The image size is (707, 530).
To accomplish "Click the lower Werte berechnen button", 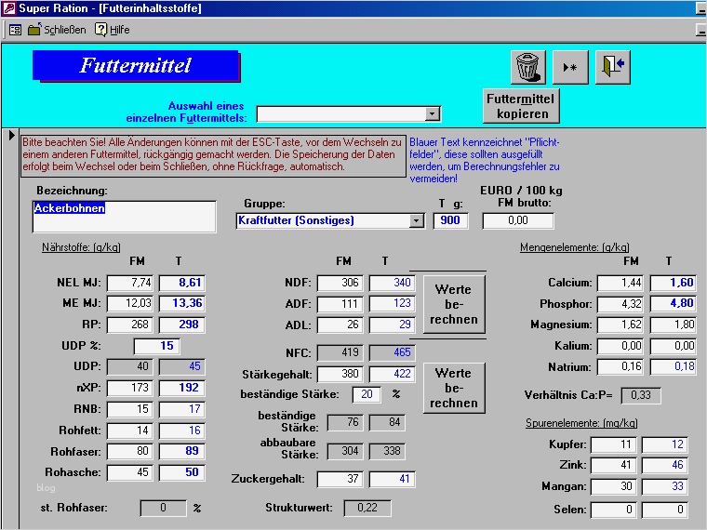I will click(454, 388).
